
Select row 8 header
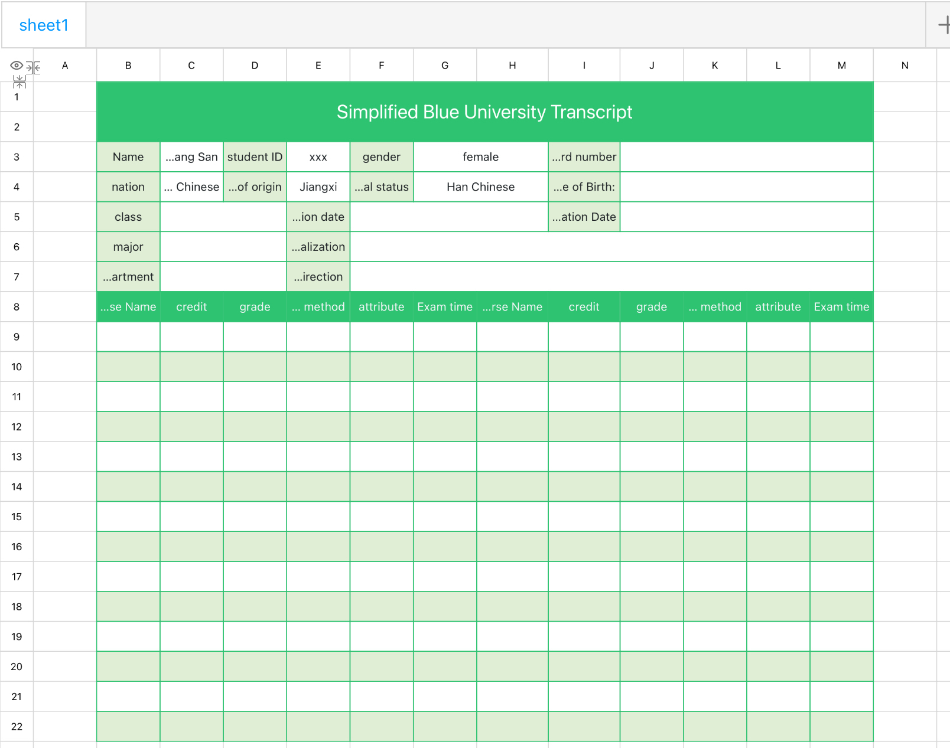point(17,307)
